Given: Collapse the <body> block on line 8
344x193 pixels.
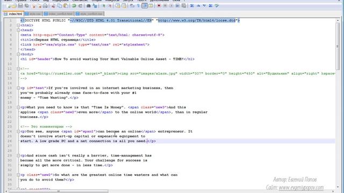Looking at the screenshot, I should point(18,54).
